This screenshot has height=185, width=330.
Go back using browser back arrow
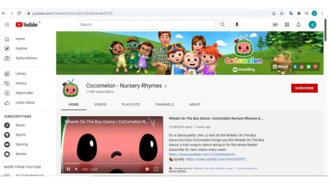[3, 13]
